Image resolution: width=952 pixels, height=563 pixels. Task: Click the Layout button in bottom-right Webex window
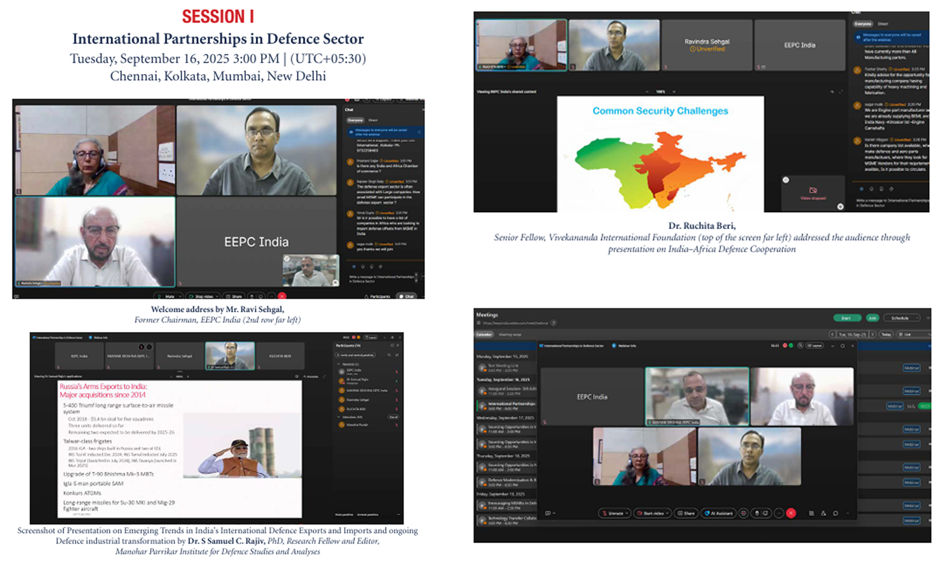pyautogui.click(x=815, y=346)
